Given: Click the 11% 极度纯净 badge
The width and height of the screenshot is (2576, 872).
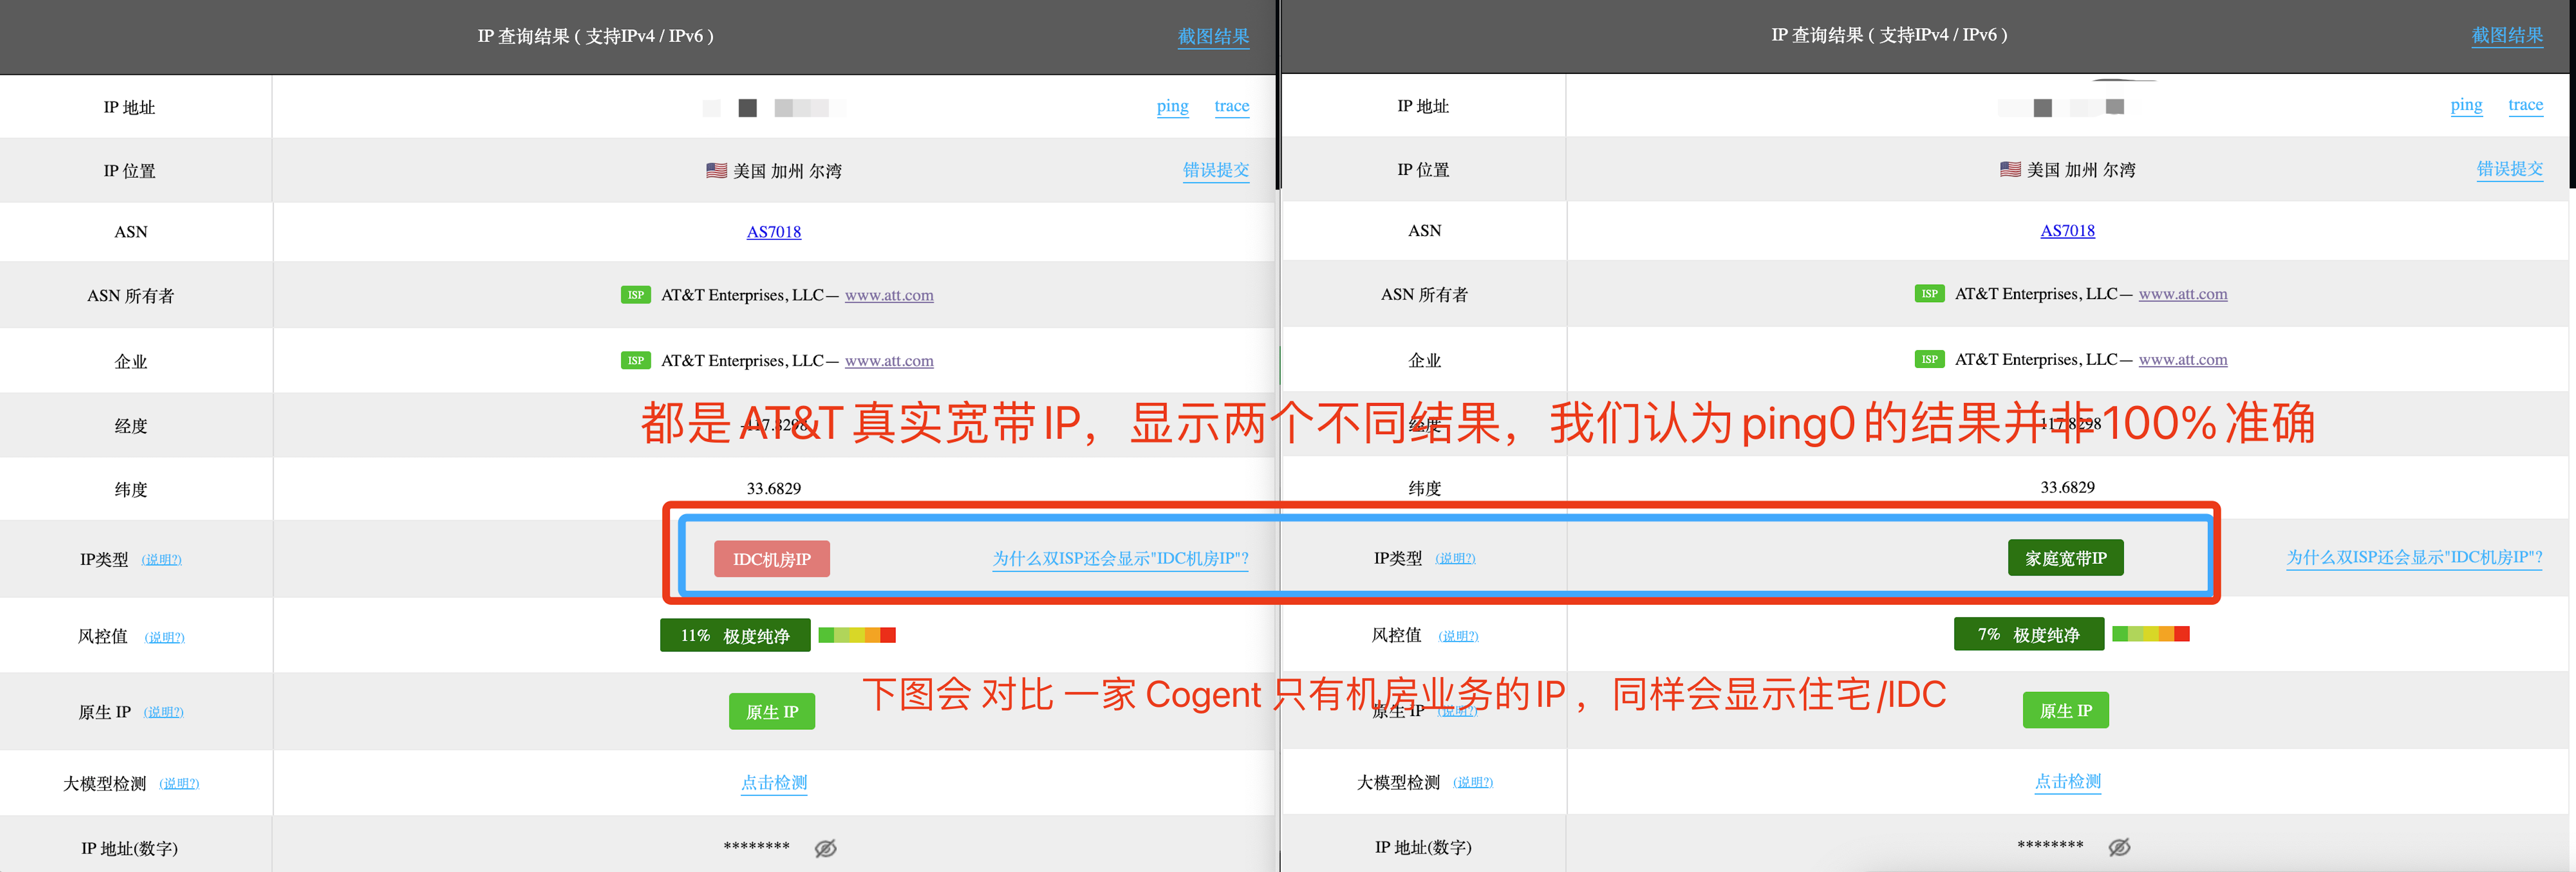Looking at the screenshot, I should click(735, 636).
